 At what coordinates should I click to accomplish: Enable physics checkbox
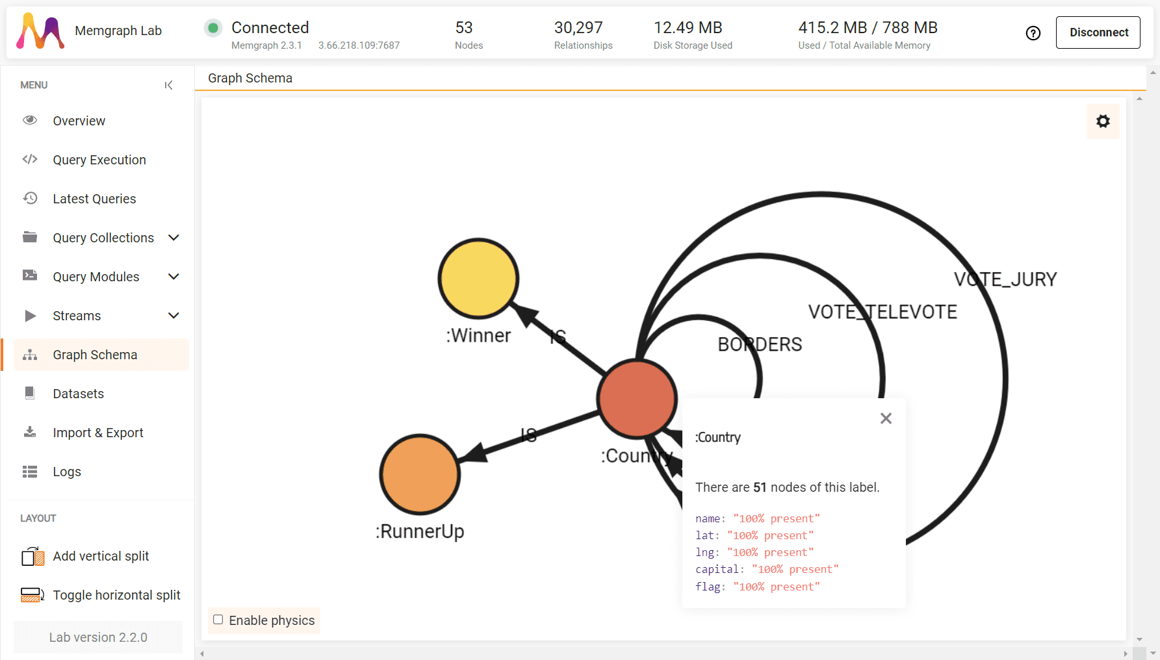tap(218, 620)
